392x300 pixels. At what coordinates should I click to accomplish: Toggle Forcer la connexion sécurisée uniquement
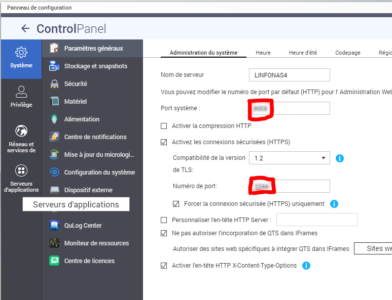point(176,204)
